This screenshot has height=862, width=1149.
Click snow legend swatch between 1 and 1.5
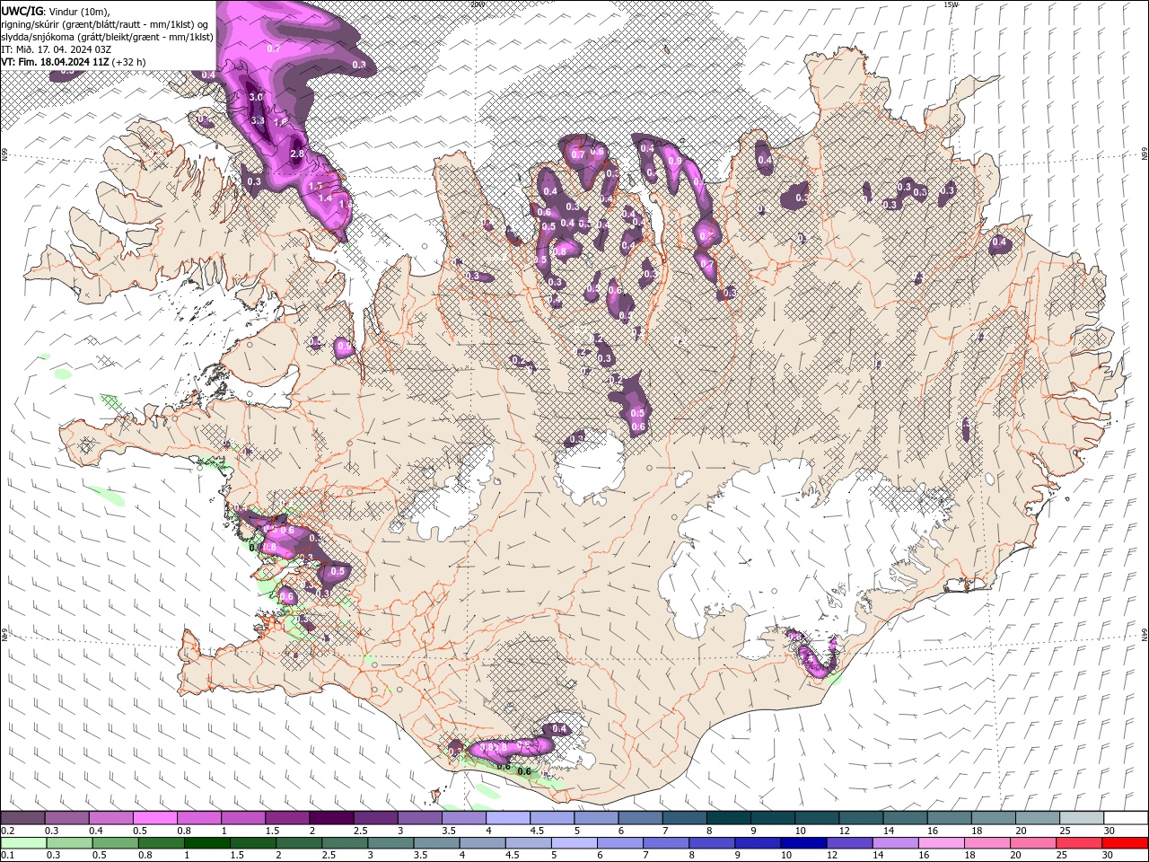click(x=242, y=818)
